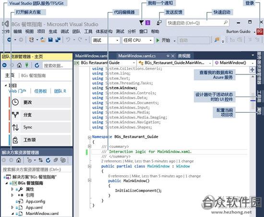This screenshot has width=264, height=217.
Task: Click the pending changes filter clock icon
Action: pos(30,160)
